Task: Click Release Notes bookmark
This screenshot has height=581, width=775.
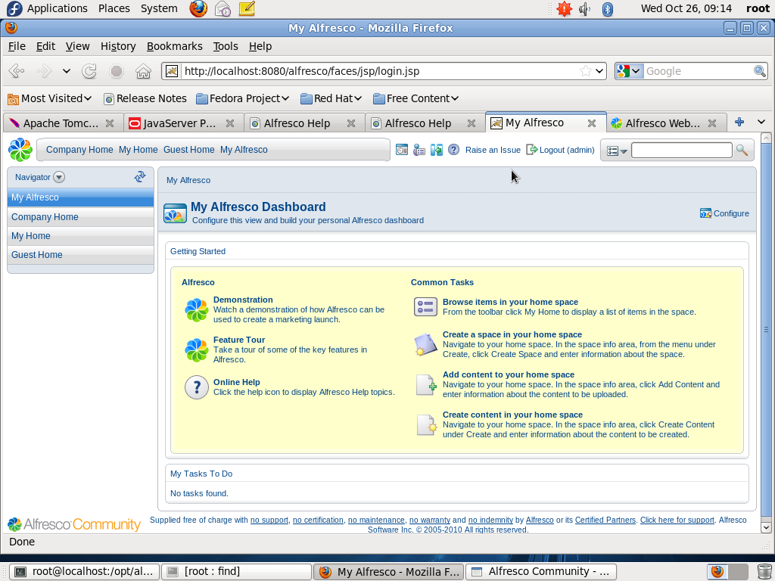Action: (145, 98)
